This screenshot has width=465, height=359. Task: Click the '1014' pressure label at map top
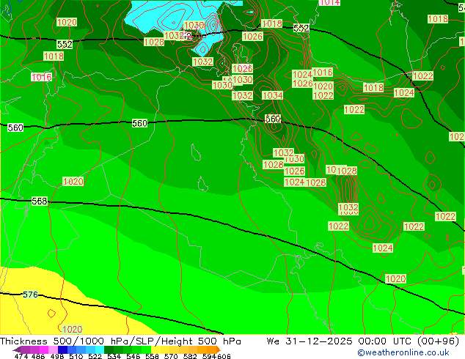coord(329,2)
